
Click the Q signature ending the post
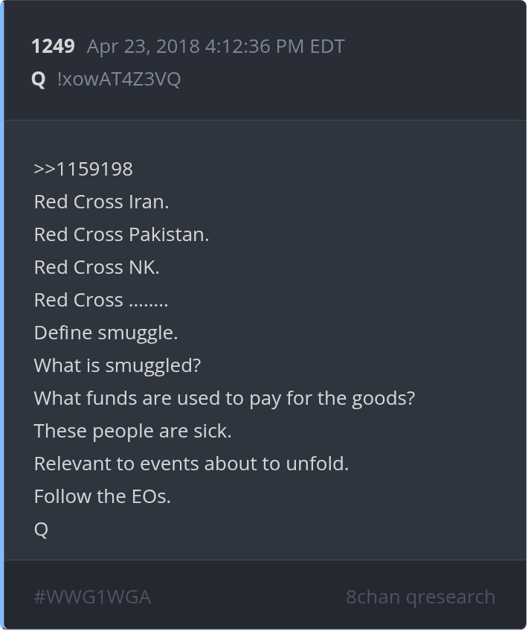pos(41,529)
